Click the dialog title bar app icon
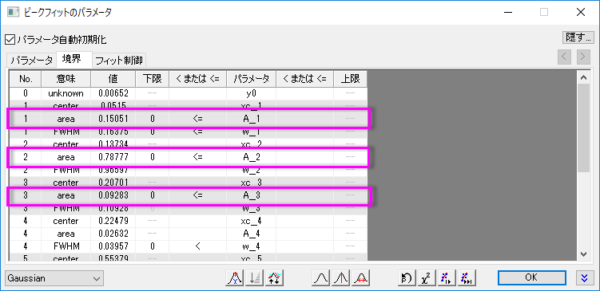Image resolution: width=600 pixels, height=291 pixels. 13,12
